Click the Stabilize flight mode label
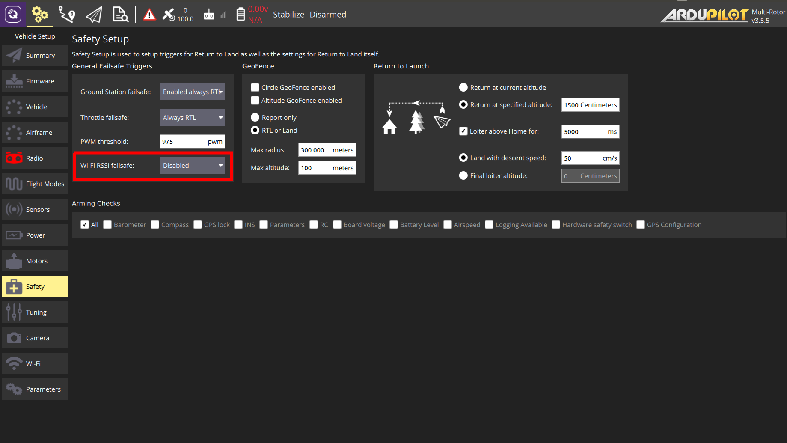The width and height of the screenshot is (787, 443). coord(288,14)
